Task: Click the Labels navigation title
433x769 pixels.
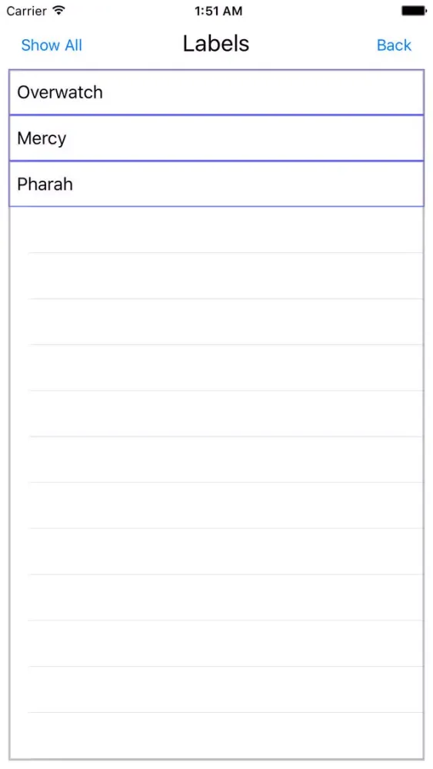Action: tap(216, 44)
